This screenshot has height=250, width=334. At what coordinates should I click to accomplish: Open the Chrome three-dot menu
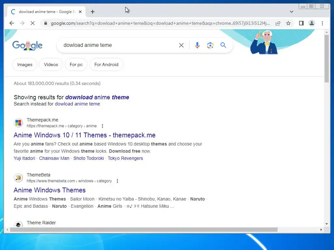tap(322, 23)
